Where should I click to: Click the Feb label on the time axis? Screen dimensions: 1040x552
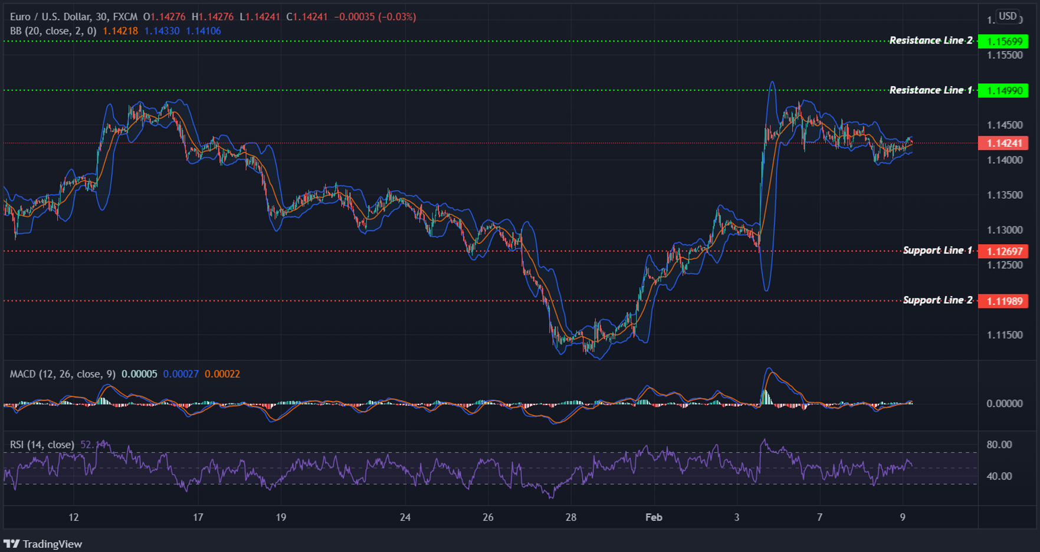coord(654,517)
